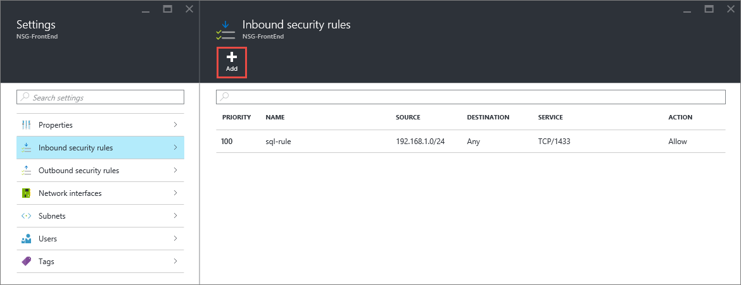
Task: Expand the Outbound security rules chevron
Action: click(x=175, y=170)
